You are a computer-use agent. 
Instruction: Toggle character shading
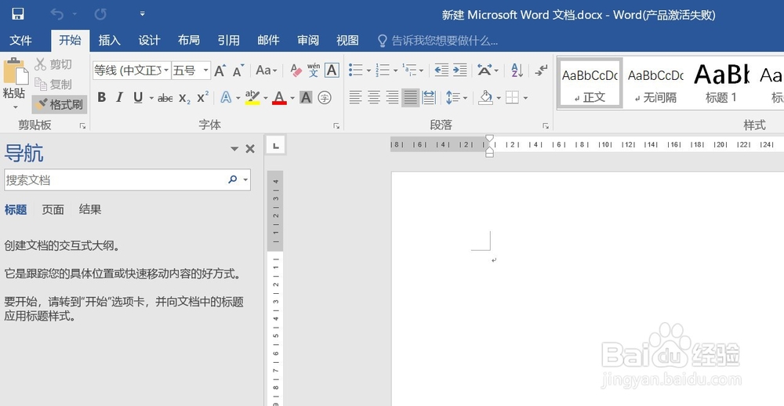pyautogui.click(x=306, y=97)
